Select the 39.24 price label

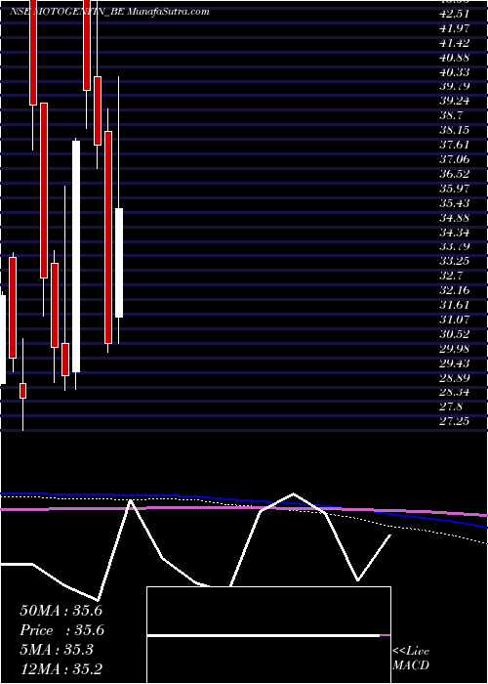click(455, 102)
